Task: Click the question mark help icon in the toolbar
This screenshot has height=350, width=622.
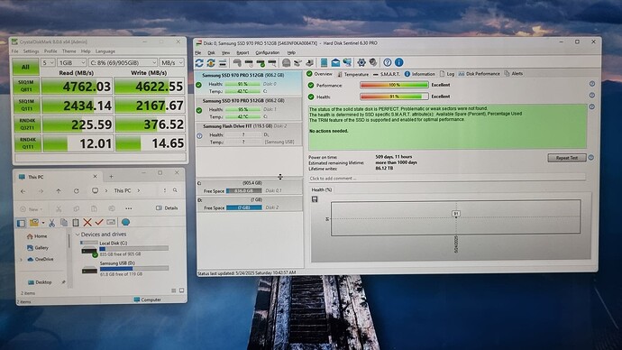Action: 387,62
